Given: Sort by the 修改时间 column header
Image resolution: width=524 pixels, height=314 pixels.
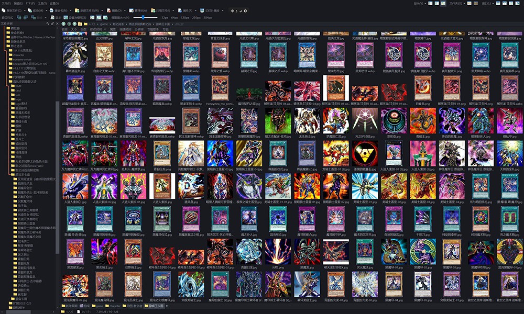Looking at the screenshot, I should click(x=95, y=29).
